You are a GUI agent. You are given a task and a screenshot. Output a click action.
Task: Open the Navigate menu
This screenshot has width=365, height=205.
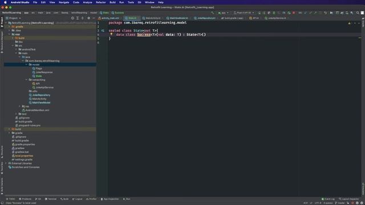click(64, 2)
